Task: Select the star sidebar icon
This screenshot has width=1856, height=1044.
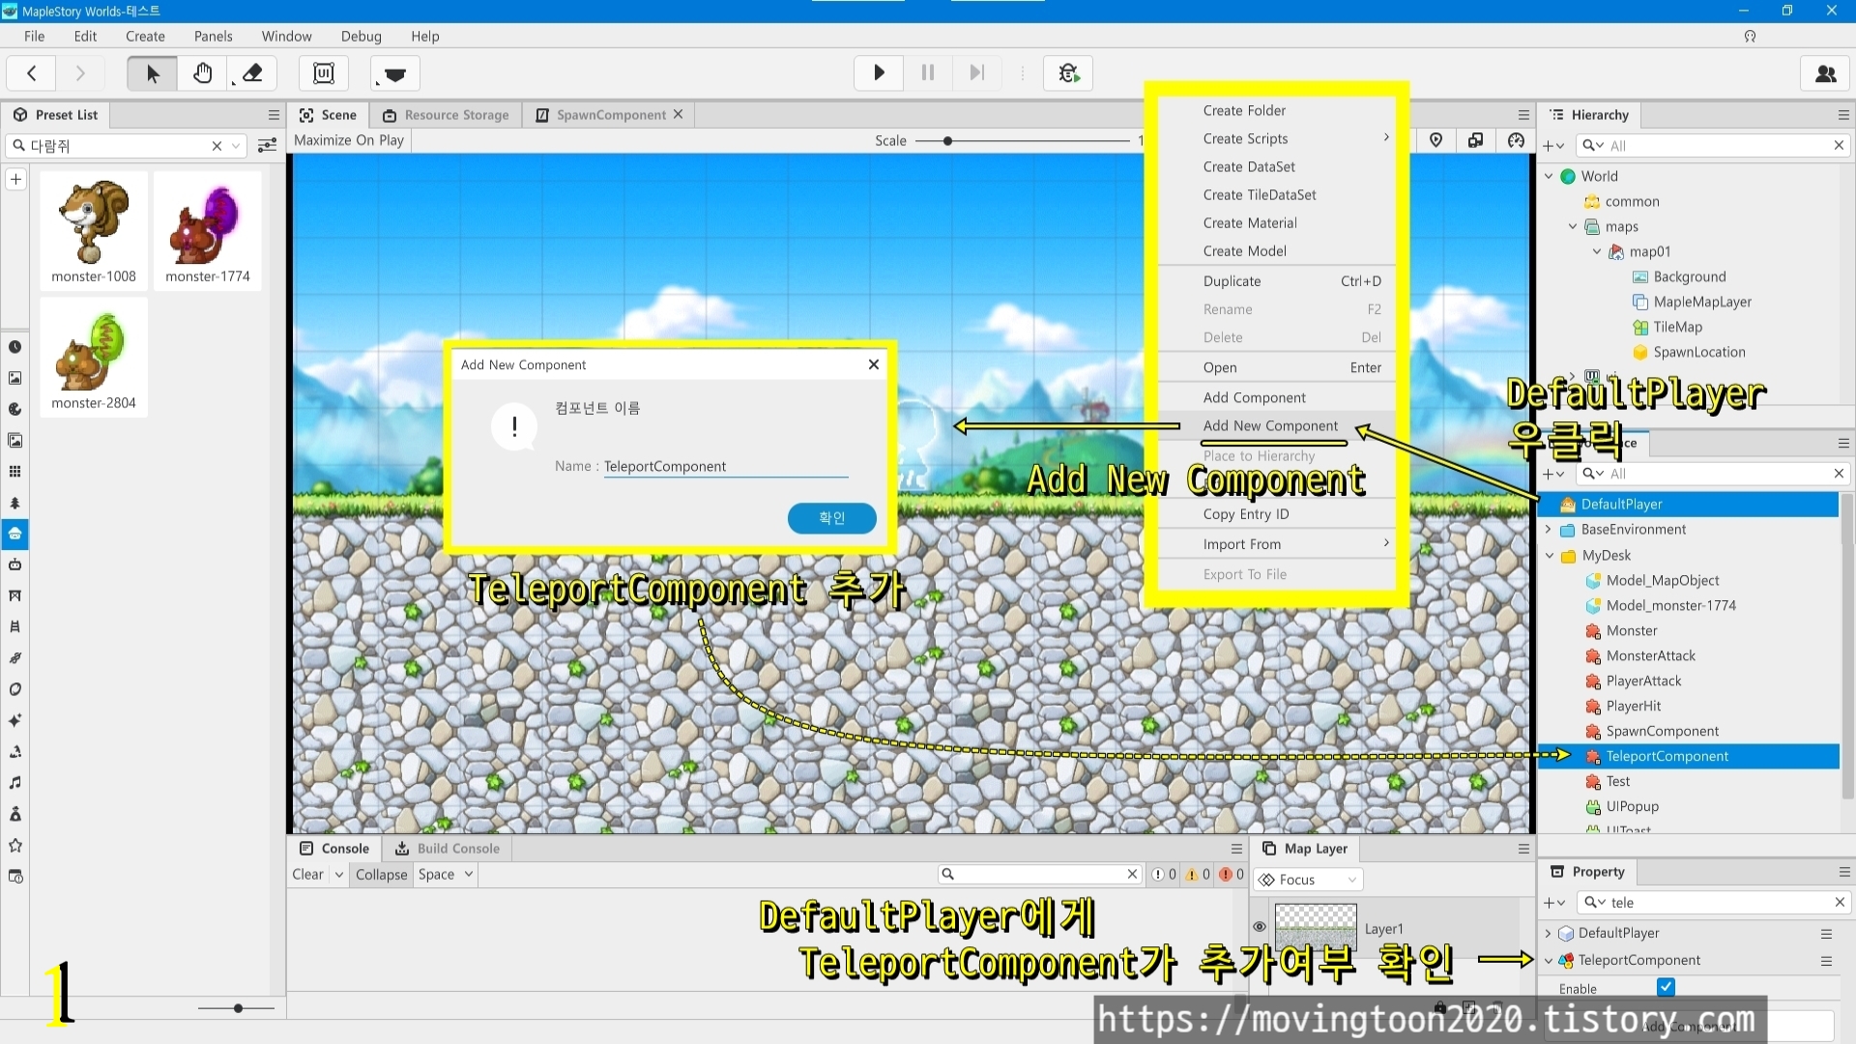Action: pyautogui.click(x=14, y=846)
